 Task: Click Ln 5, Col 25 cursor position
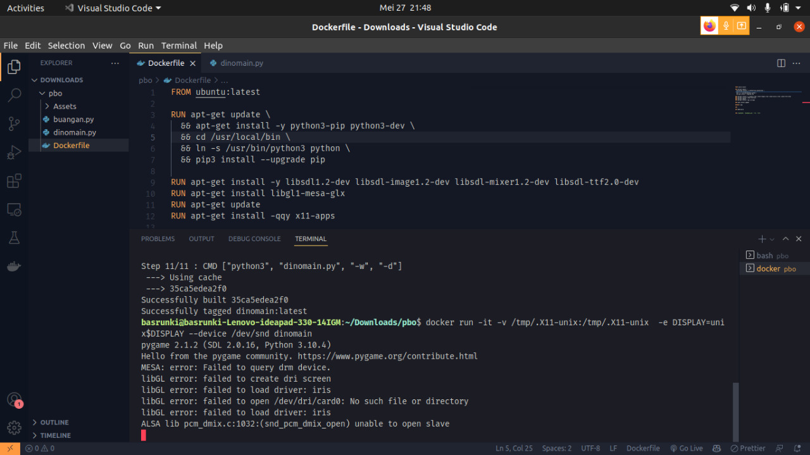(514, 448)
